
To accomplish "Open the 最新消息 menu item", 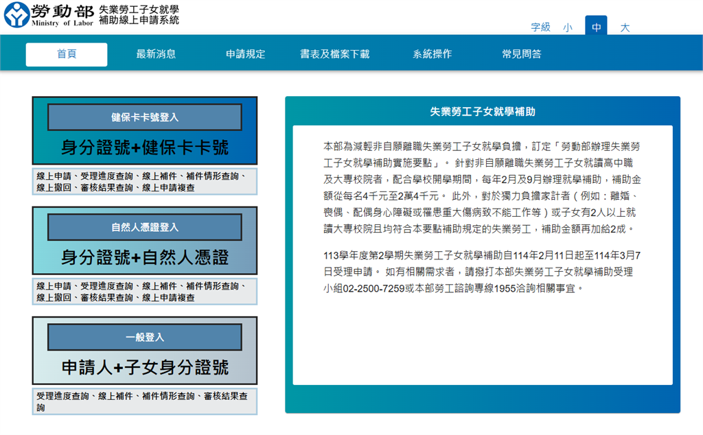I will (156, 54).
